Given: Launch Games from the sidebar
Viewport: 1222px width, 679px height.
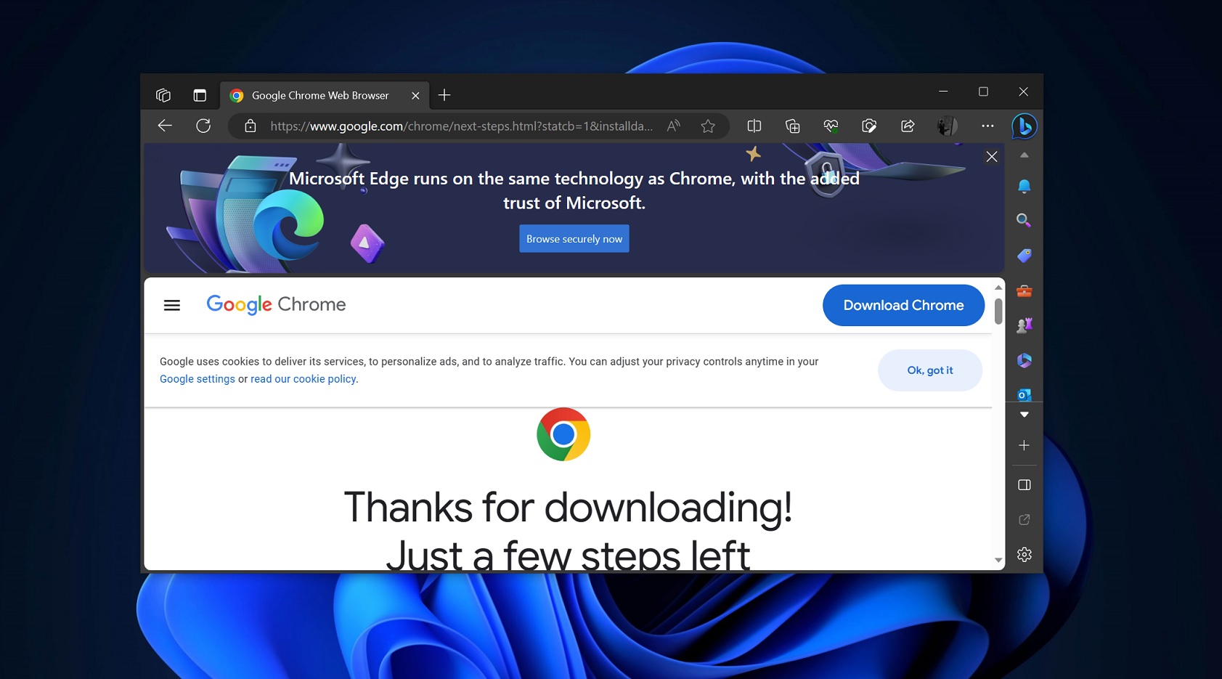Looking at the screenshot, I should click(1024, 325).
